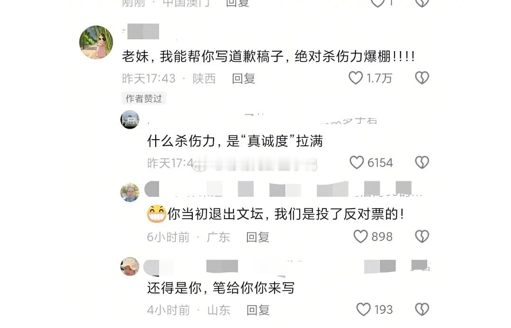Reply to the 陕西 comment
Screen dimensions: 511x328
click(243, 79)
